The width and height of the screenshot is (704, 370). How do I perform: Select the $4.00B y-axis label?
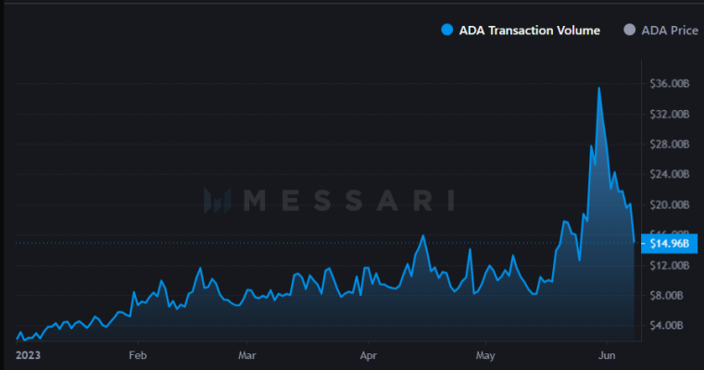[x=670, y=326]
